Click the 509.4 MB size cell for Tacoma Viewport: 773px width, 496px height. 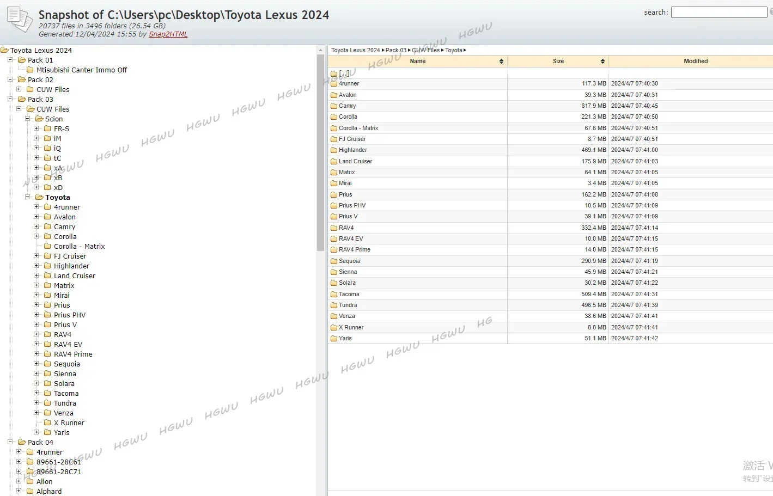click(593, 294)
